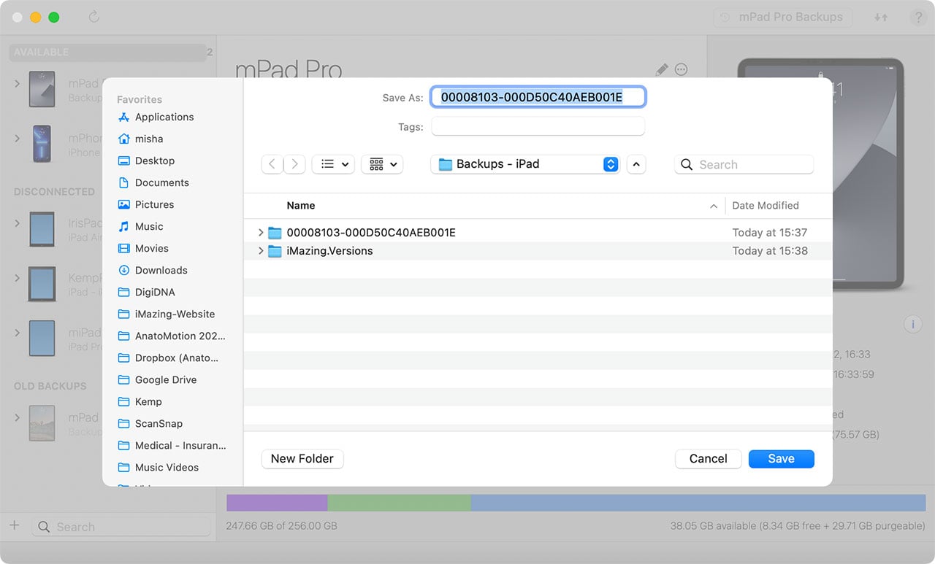Click the device info button
Viewport: 935px width, 564px height.
tap(912, 324)
